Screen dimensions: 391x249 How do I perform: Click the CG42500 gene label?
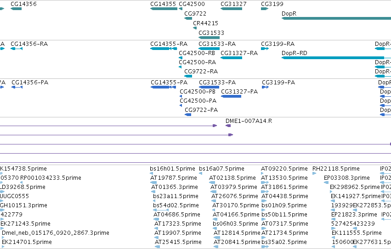click(x=192, y=4)
